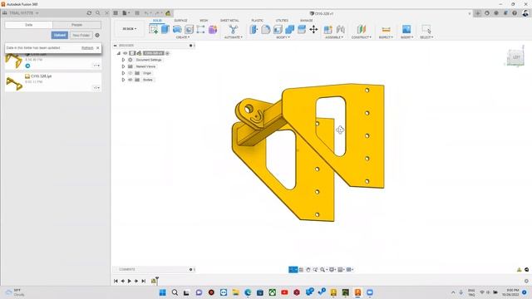Select the Hole tool in Create group
The height and width of the screenshot is (299, 532).
click(x=189, y=30)
